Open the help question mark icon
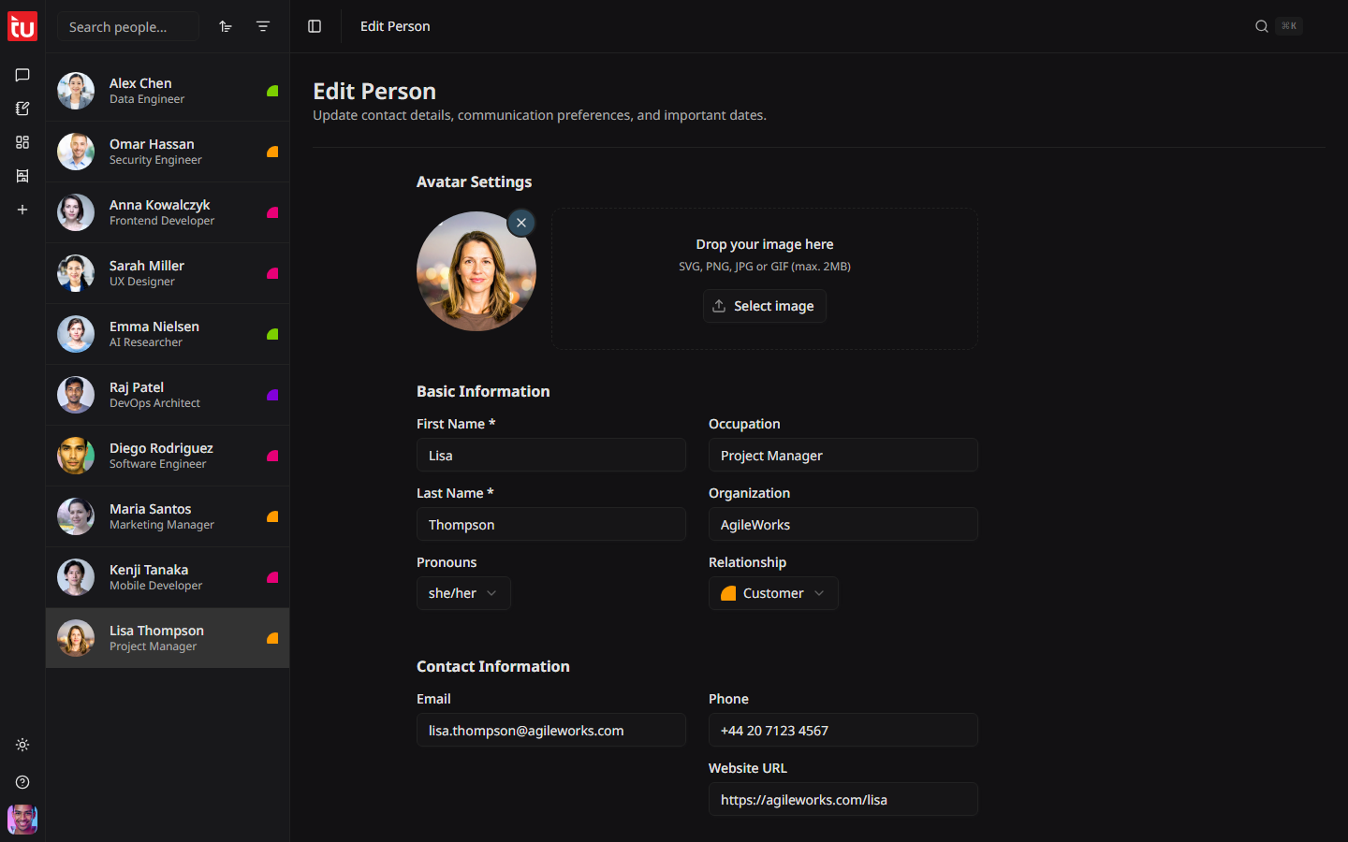Viewport: 1348px width, 842px height. pyautogui.click(x=22, y=782)
